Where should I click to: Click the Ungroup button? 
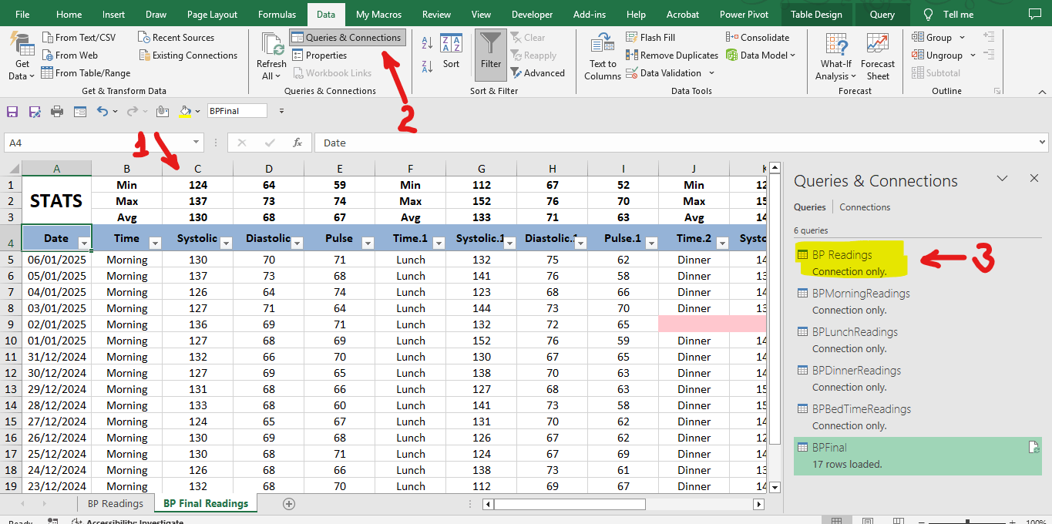937,55
